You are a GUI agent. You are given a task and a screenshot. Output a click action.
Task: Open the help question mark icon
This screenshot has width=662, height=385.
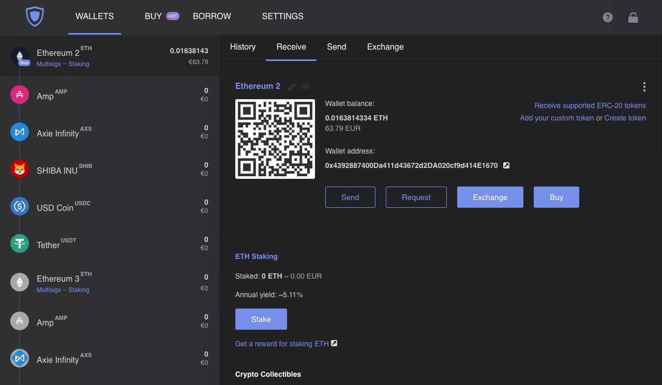(x=608, y=17)
